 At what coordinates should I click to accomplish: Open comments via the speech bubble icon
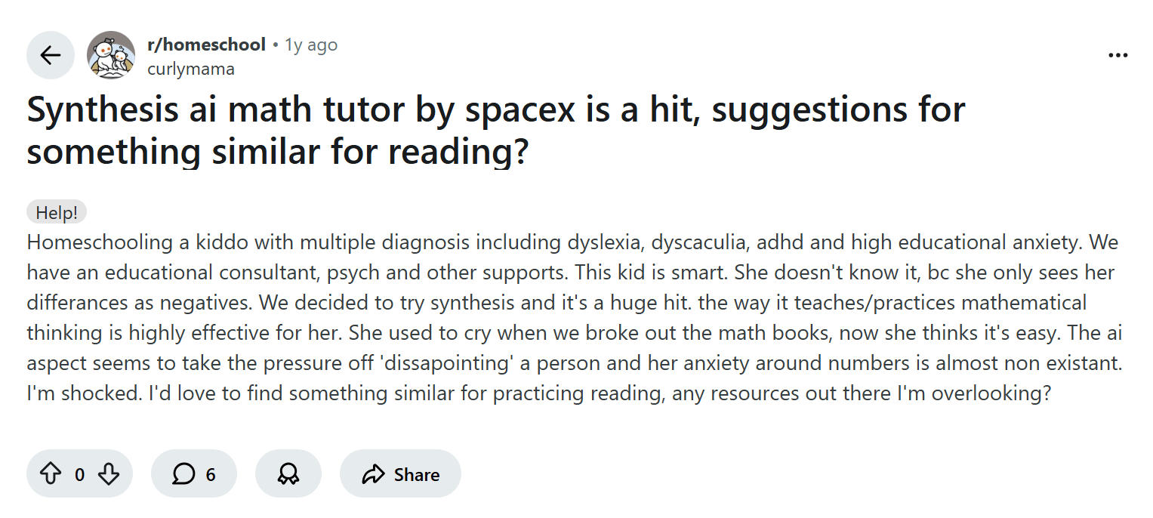pos(183,474)
